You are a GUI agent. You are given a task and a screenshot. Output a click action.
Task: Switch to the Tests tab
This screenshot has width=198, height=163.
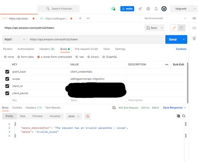pyautogui.click(x=107, y=49)
